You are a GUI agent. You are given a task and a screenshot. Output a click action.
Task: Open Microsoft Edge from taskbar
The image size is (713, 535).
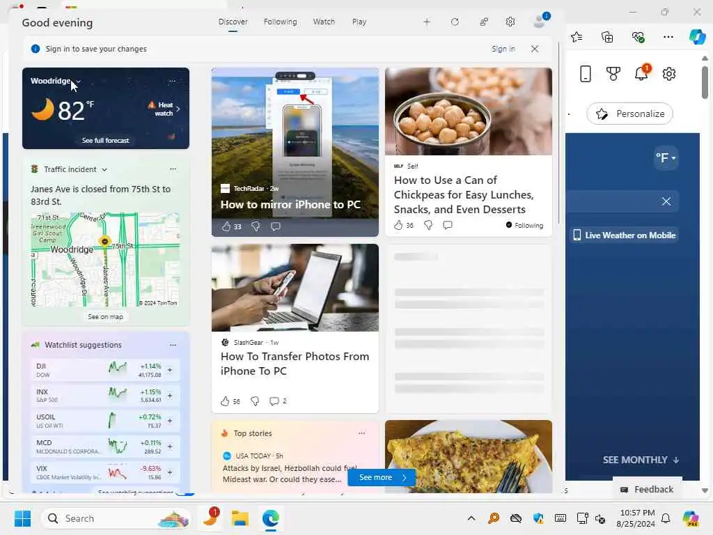click(x=271, y=518)
